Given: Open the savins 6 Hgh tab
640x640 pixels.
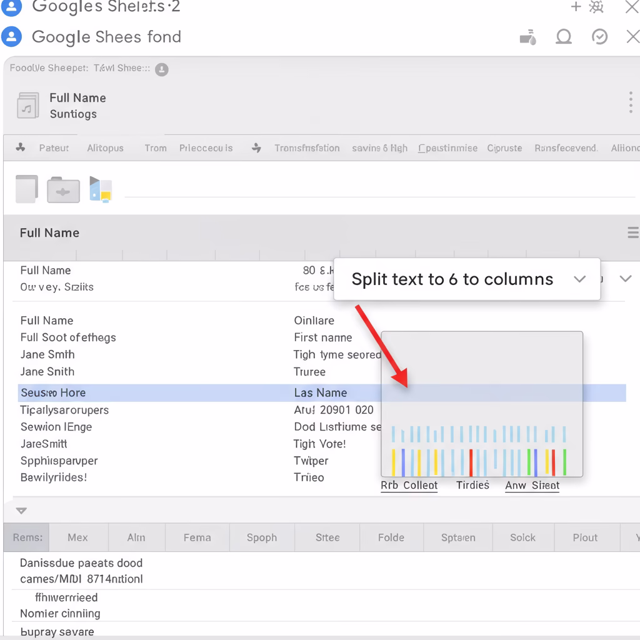Looking at the screenshot, I should click(379, 148).
